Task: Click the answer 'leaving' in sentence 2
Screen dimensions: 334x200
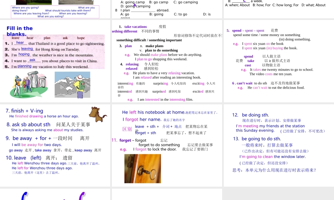Action: tap(27, 49)
